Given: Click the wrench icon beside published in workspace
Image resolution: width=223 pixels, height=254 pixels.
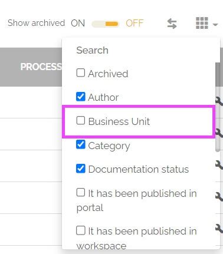Looking at the screenshot, I should click(219, 229).
